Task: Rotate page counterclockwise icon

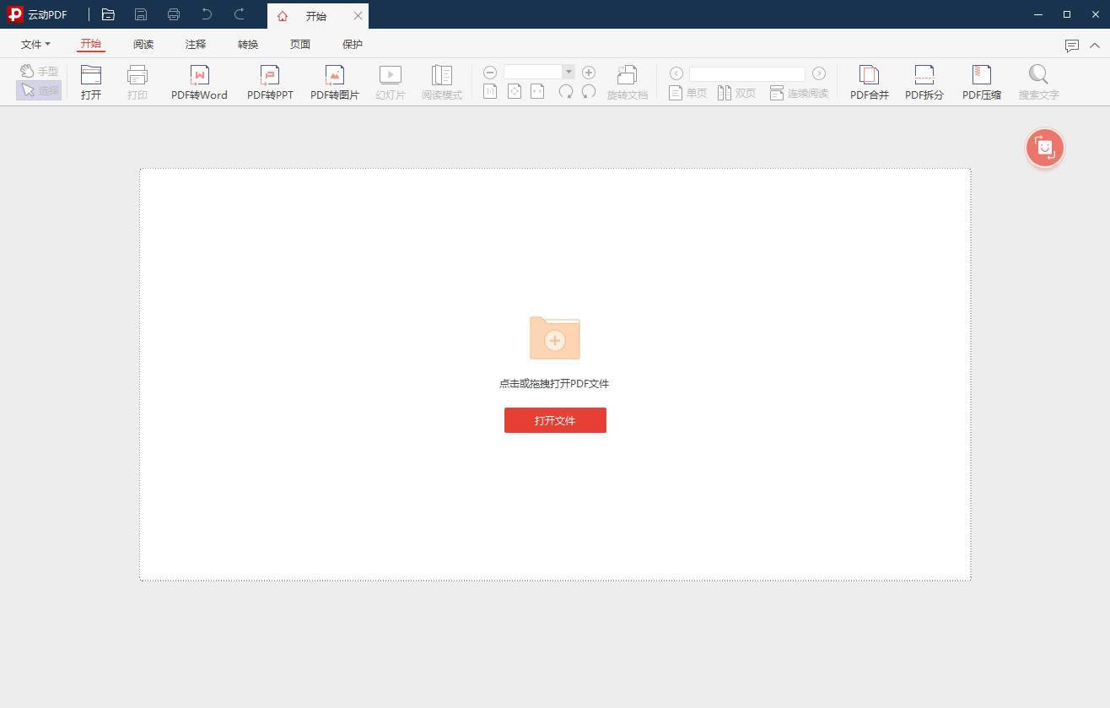Action: [x=589, y=91]
